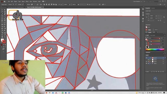Click the color spectrum bar in Color panel
The height and width of the screenshot is (94, 167).
155,49
